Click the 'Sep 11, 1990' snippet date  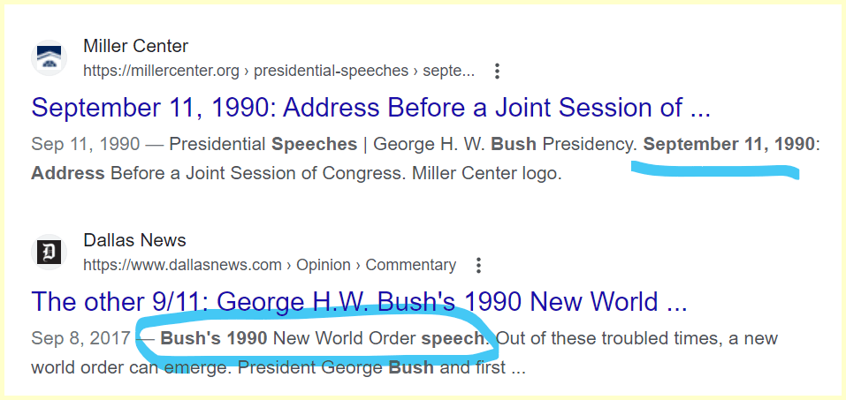(x=73, y=144)
